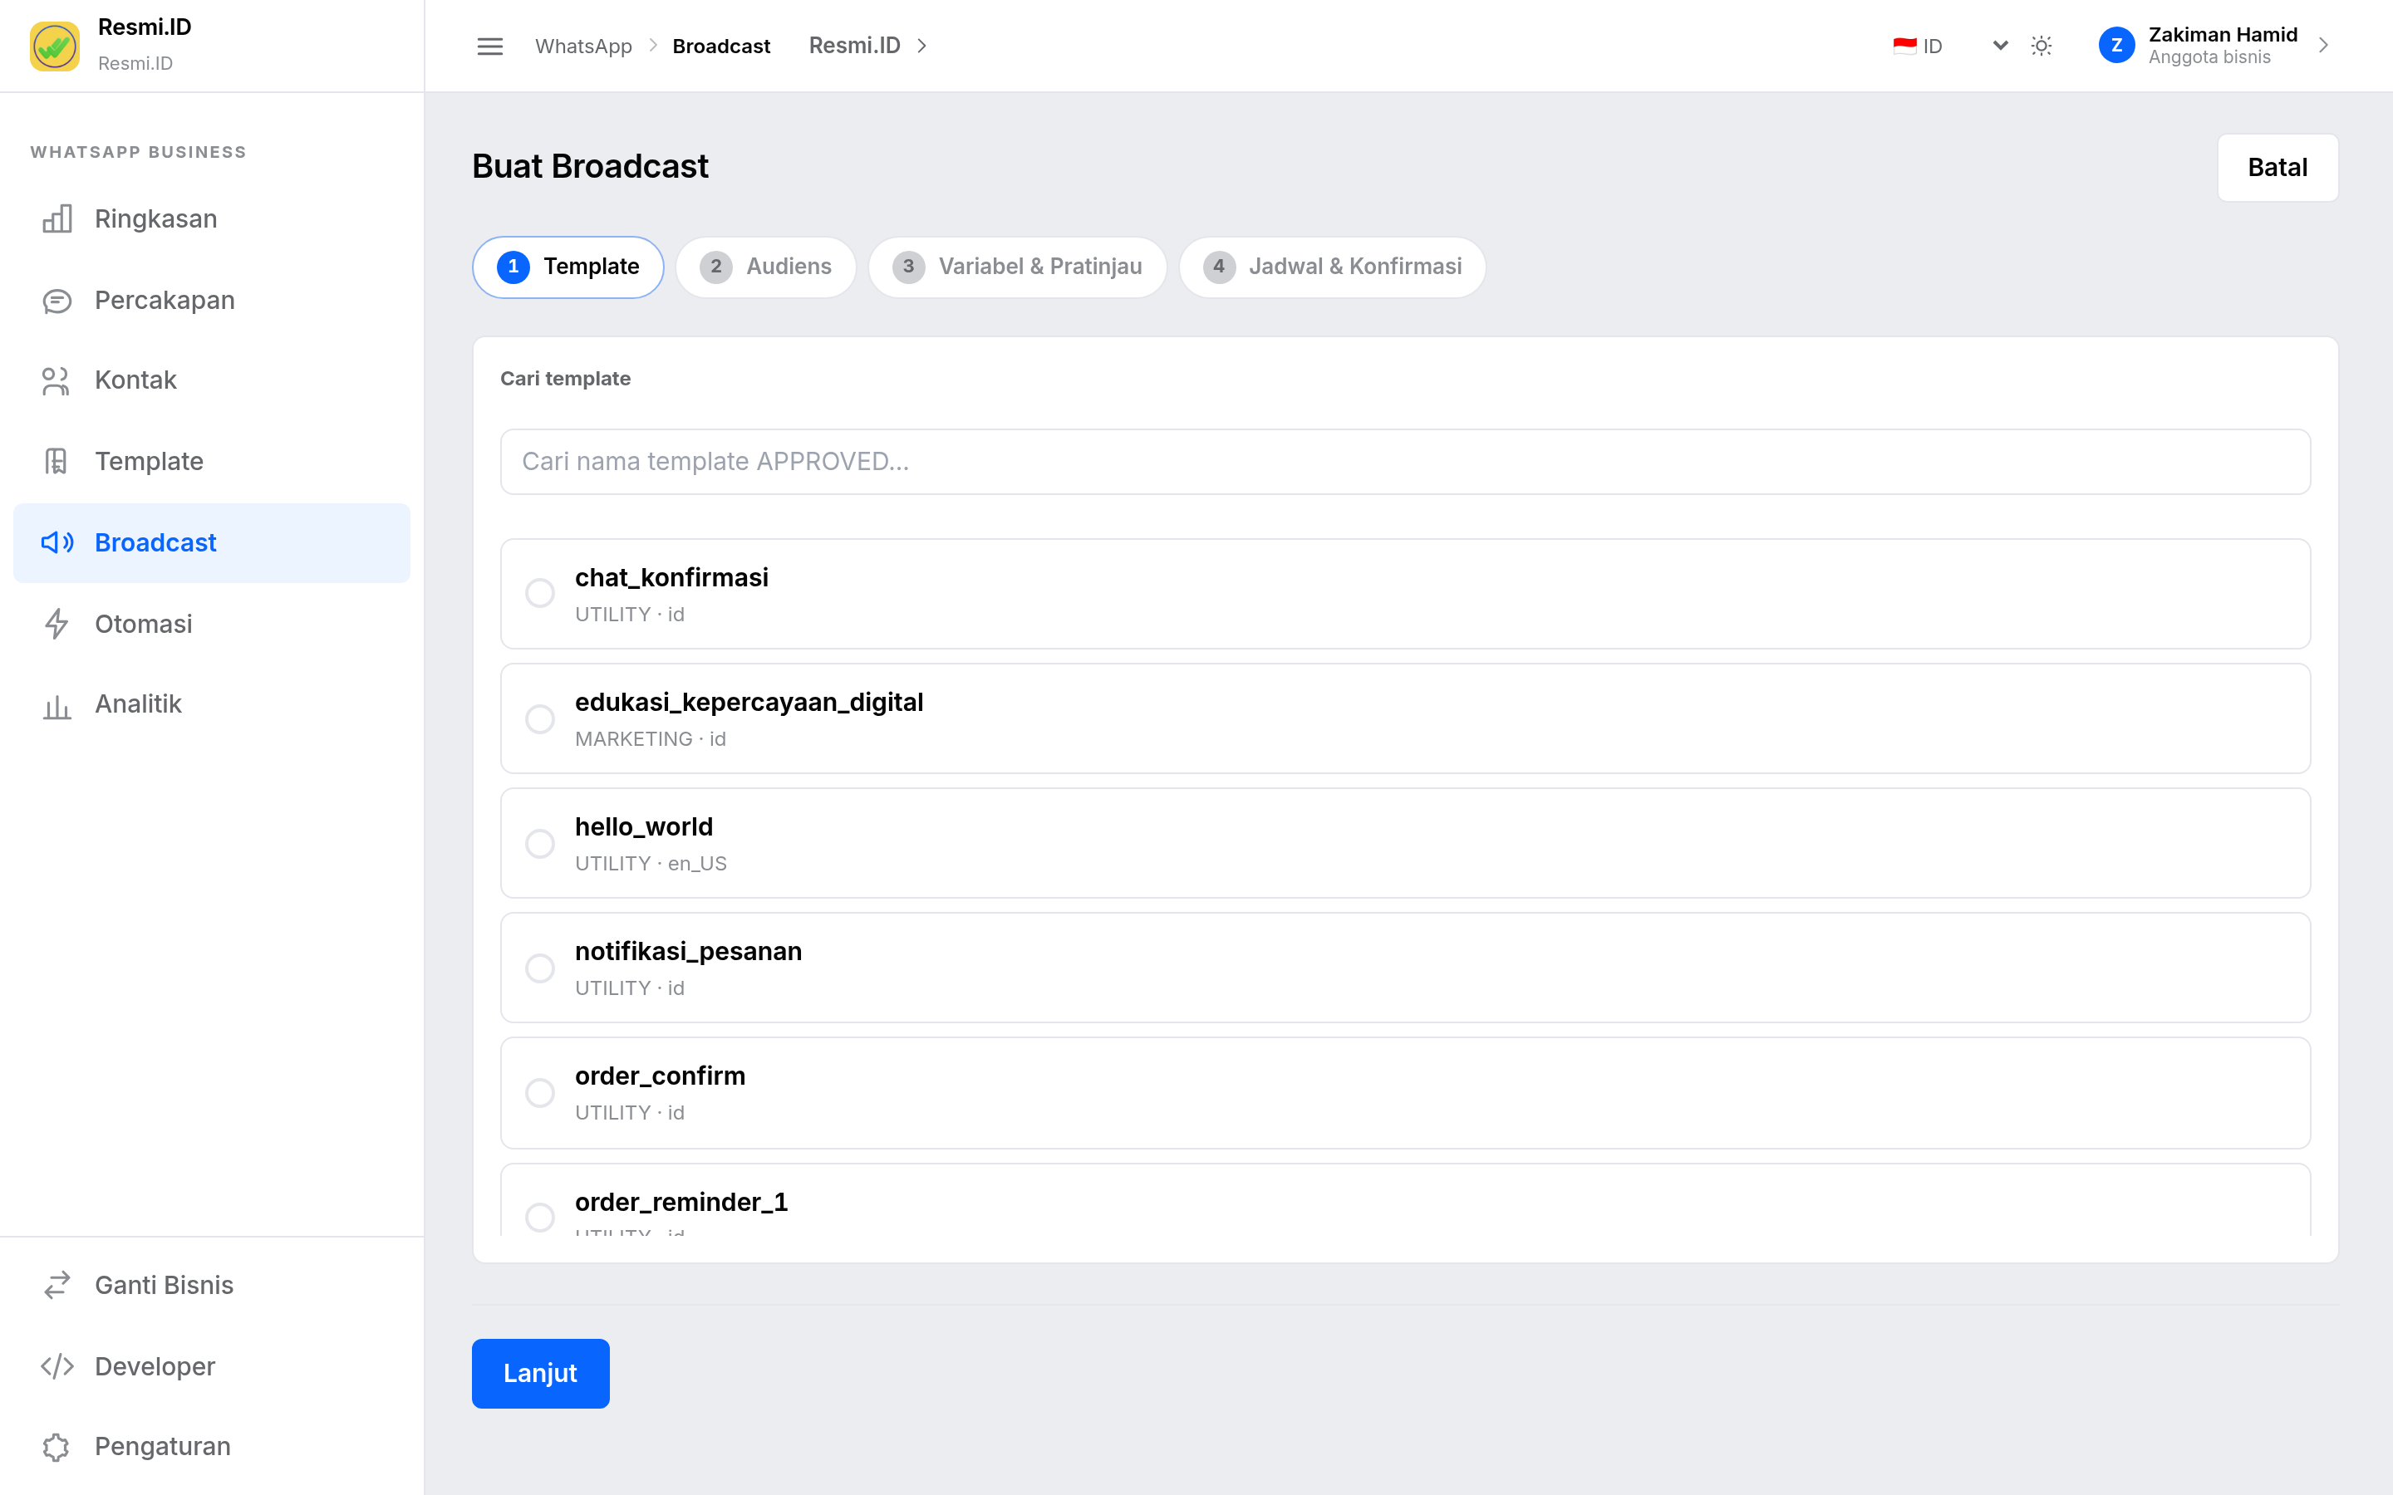Select the chat_konfirmasi template radio

tap(540, 593)
